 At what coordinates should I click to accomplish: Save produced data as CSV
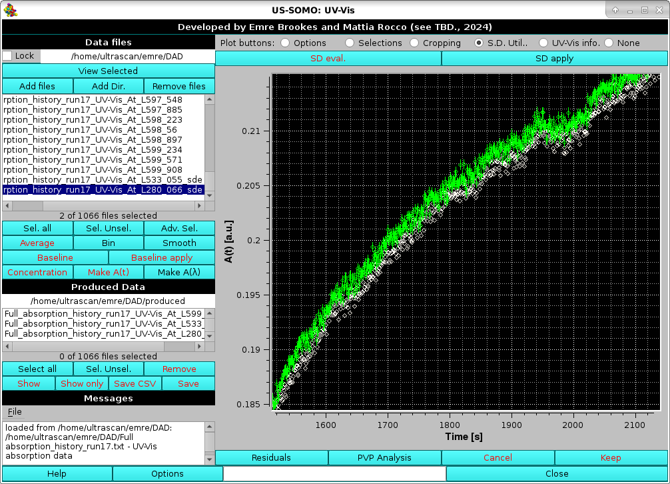click(135, 383)
